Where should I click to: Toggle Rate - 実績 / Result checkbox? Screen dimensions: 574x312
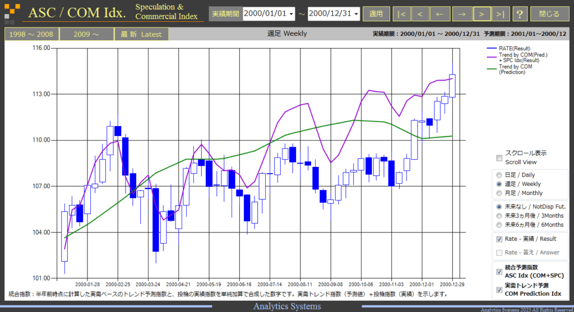(499, 239)
